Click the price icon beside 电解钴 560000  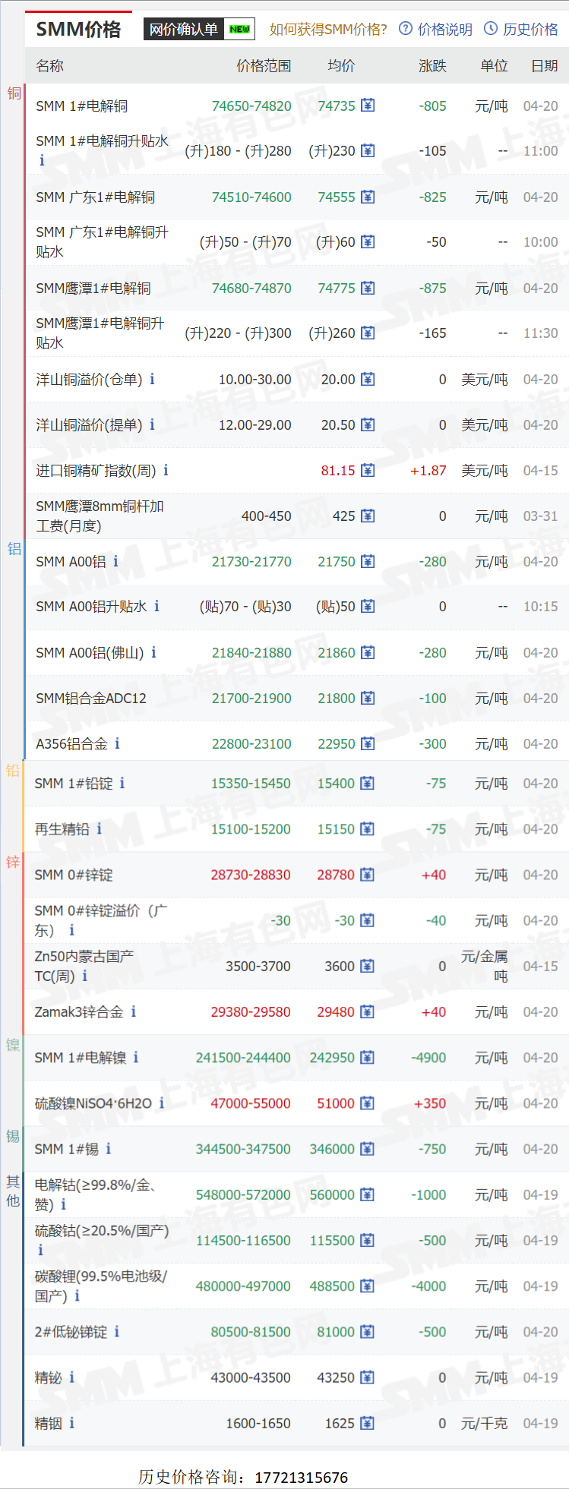367,1194
